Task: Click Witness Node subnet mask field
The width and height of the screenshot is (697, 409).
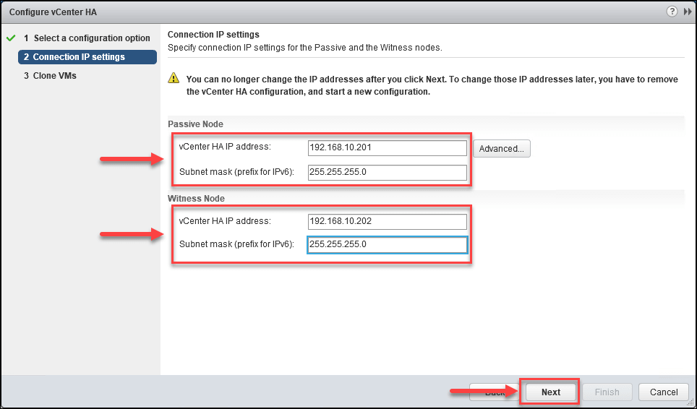Action: 387,245
